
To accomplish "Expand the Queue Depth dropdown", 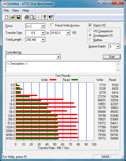I will point(118,47).
